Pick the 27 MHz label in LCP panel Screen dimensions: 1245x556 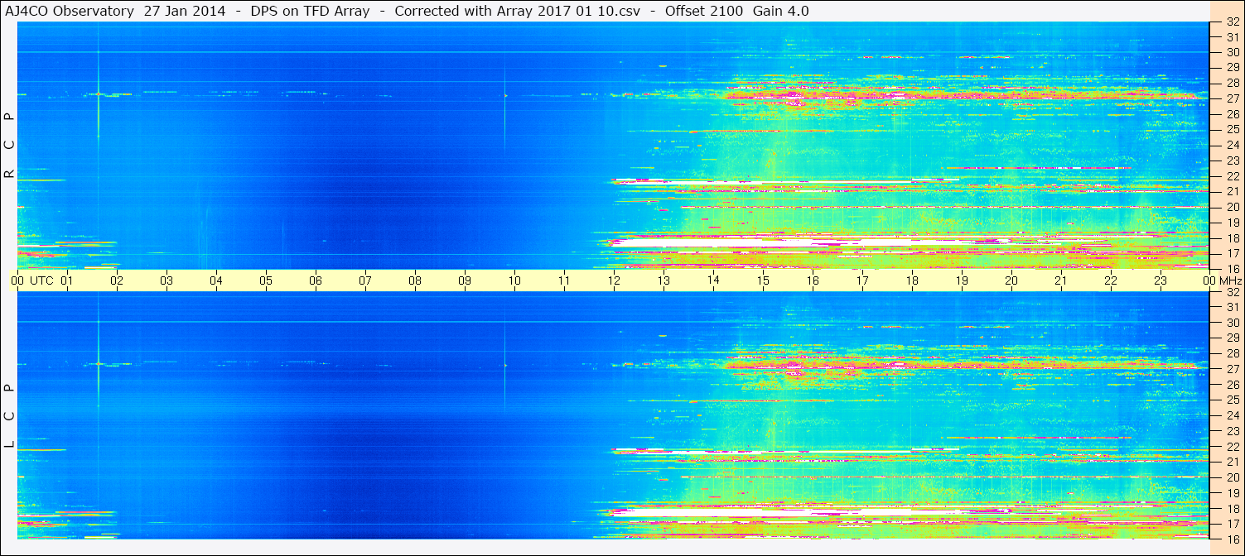1233,369
